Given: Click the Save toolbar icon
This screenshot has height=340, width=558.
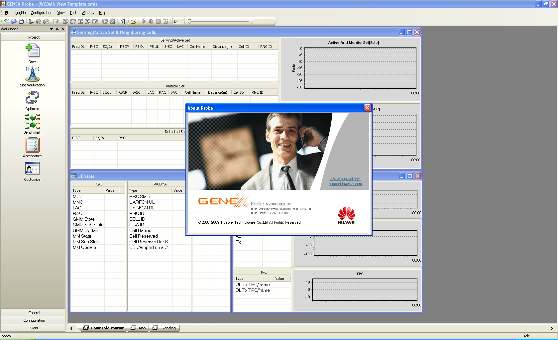Looking at the screenshot, I should coord(21,21).
